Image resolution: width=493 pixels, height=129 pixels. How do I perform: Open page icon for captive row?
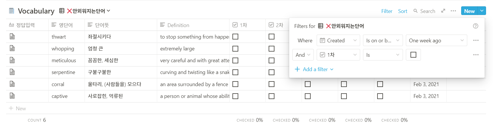(x=12, y=96)
